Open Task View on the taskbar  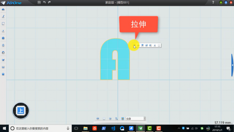[76, 128]
